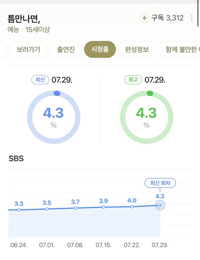Open the 편성정보 tab
Image resolution: width=200 pixels, height=260 pixels.
137,49
